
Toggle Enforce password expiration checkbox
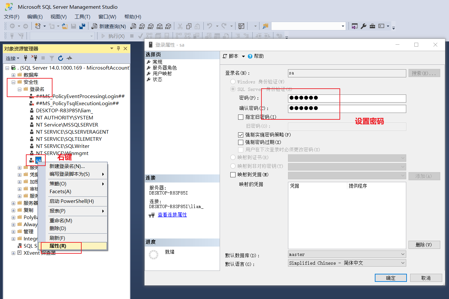coord(241,142)
